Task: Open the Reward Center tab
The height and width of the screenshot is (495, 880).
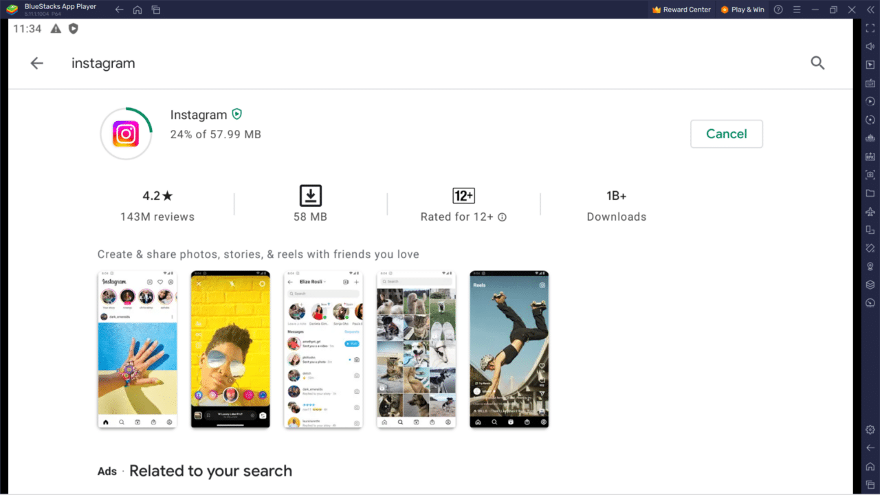Action: pyautogui.click(x=681, y=9)
